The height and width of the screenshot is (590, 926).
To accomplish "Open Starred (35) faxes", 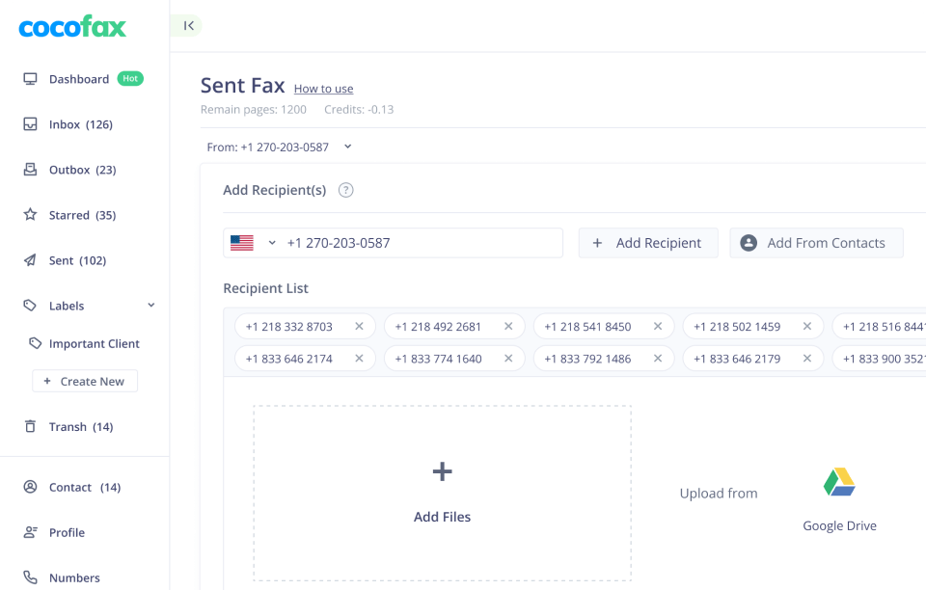I will coord(85,215).
